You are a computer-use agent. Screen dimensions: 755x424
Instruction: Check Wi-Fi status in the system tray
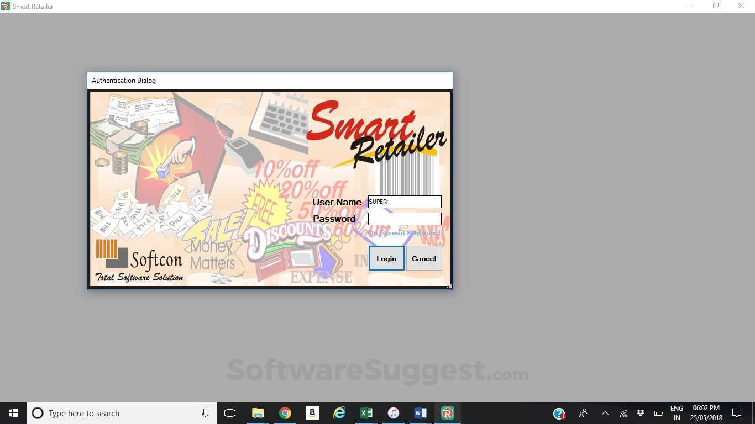622,413
